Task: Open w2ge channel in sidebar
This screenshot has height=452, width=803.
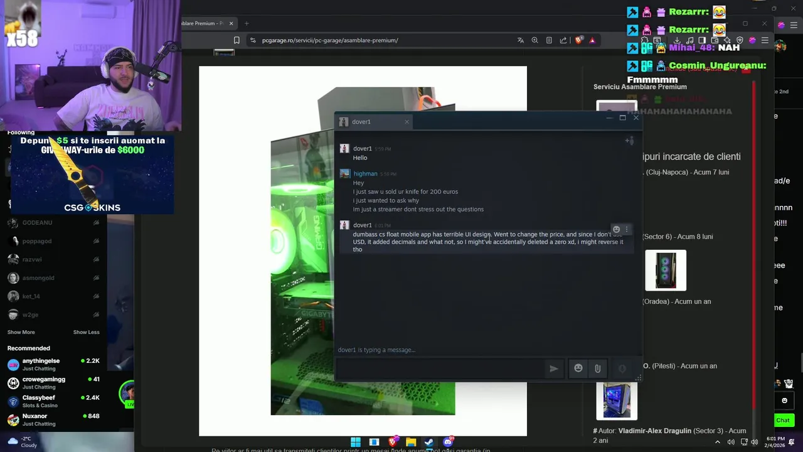Action: (x=53, y=315)
